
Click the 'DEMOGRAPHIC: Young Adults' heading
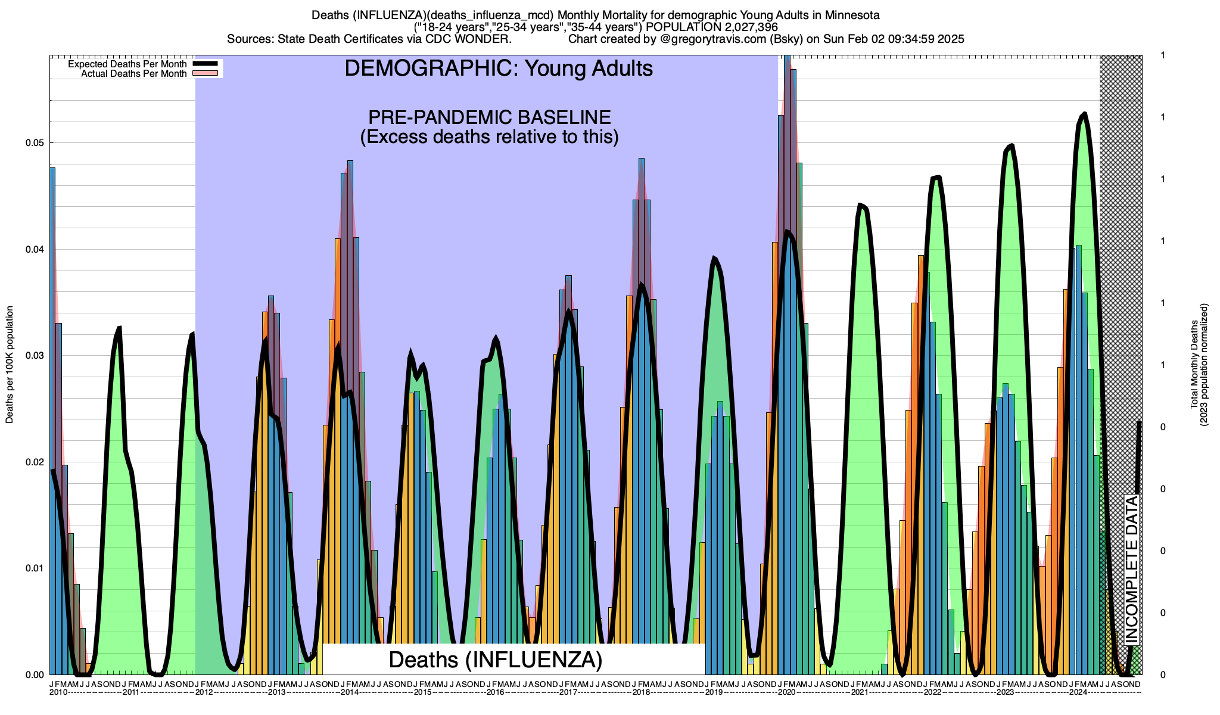pos(499,69)
